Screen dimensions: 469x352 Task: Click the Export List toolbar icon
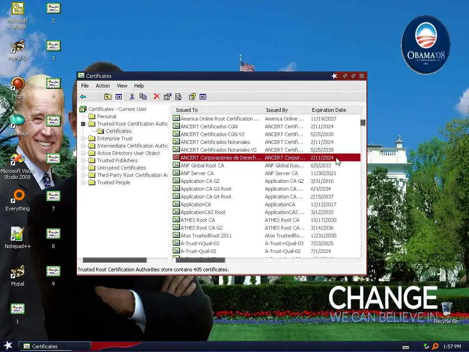pos(179,97)
